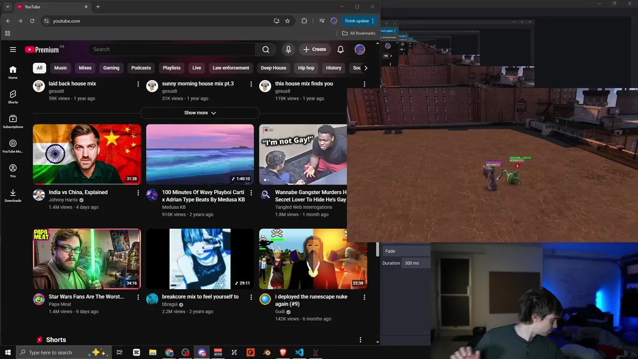Open All Bookmarks folder
The image size is (638, 359).
(x=359, y=33)
